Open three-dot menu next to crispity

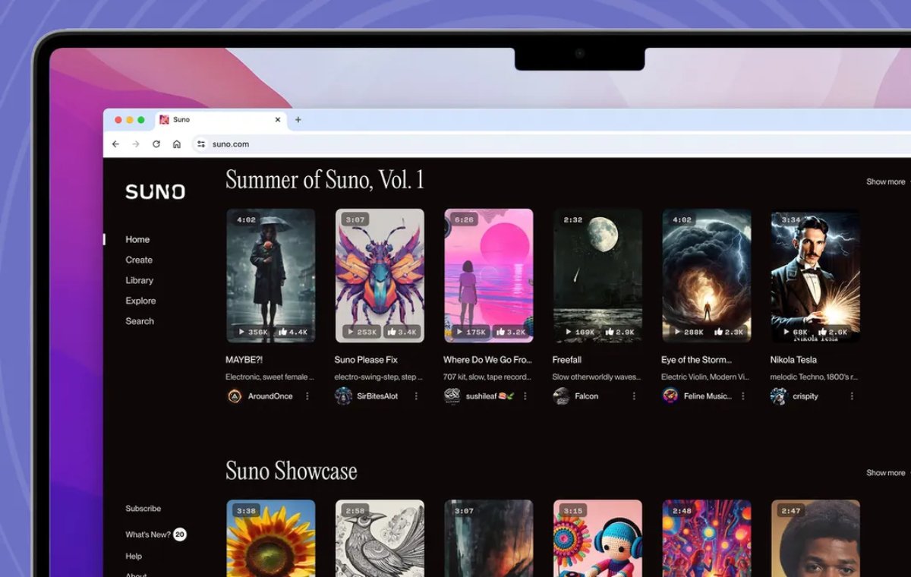(x=852, y=396)
